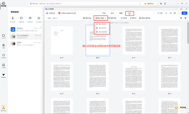This screenshot has height=114, width=189.
Task: Click the zoom out magnifier icon
Action: click(181, 18)
